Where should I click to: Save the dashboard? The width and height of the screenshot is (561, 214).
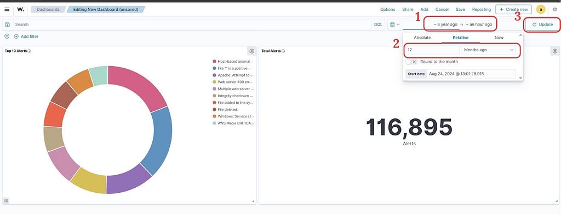(460, 10)
